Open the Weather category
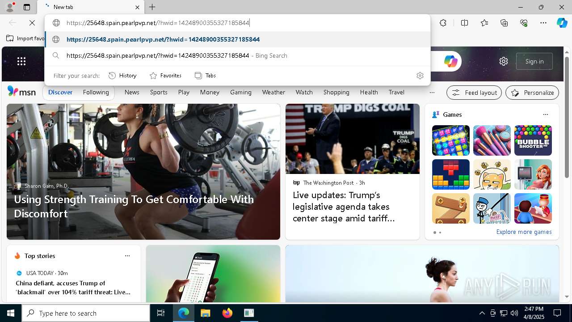572x322 pixels. click(x=273, y=92)
